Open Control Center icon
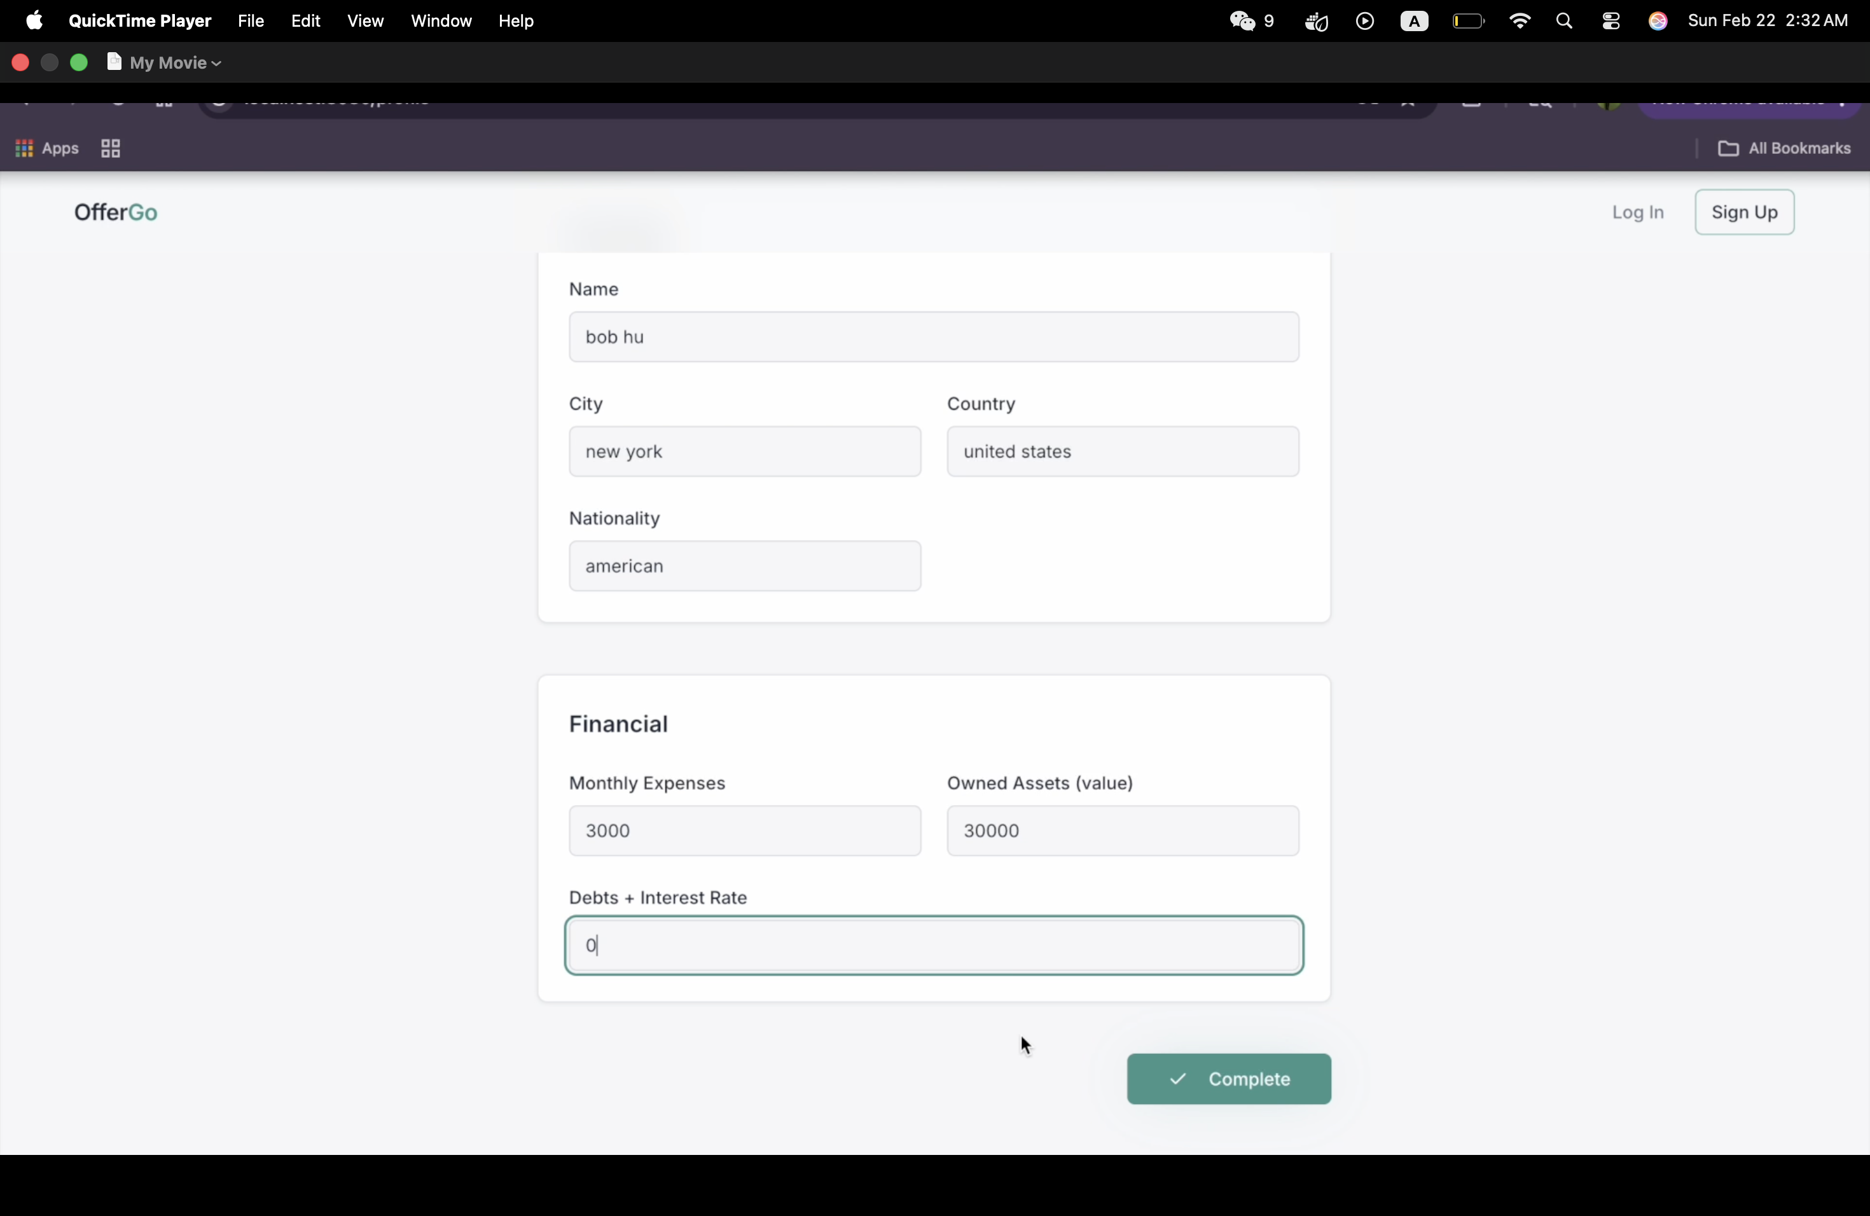This screenshot has height=1216, width=1870. tap(1610, 21)
